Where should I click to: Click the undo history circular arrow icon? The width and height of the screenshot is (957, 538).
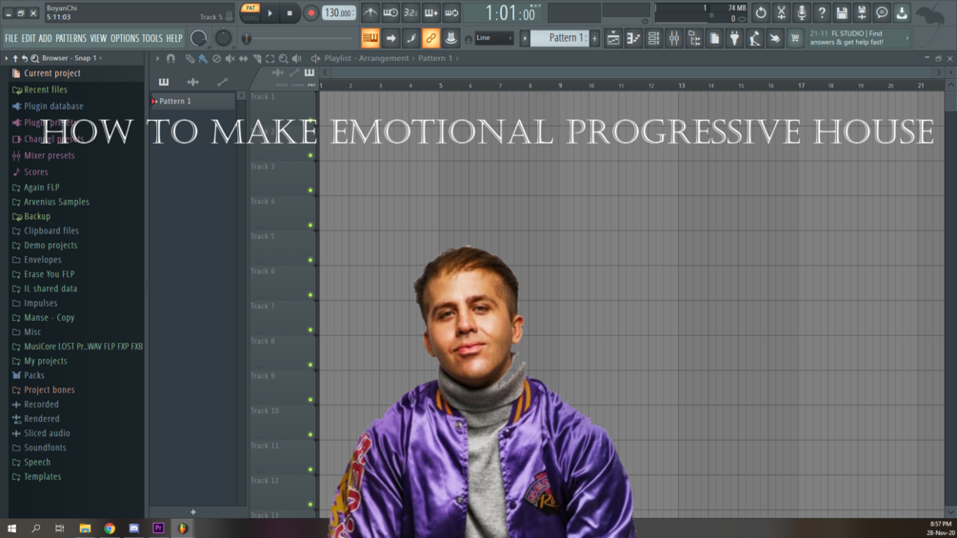[761, 12]
